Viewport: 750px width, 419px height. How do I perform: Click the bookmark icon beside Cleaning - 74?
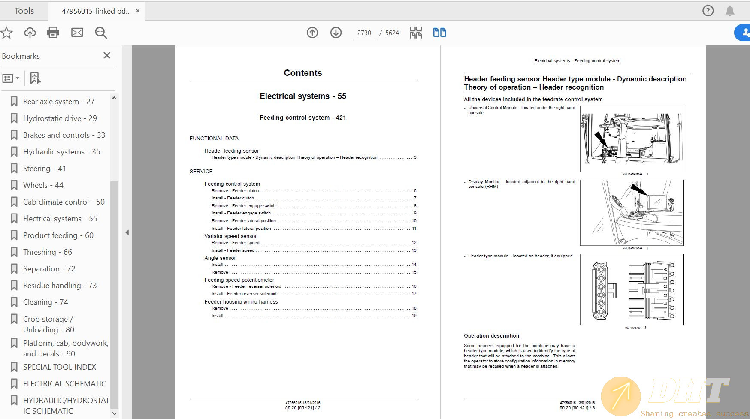(x=14, y=302)
